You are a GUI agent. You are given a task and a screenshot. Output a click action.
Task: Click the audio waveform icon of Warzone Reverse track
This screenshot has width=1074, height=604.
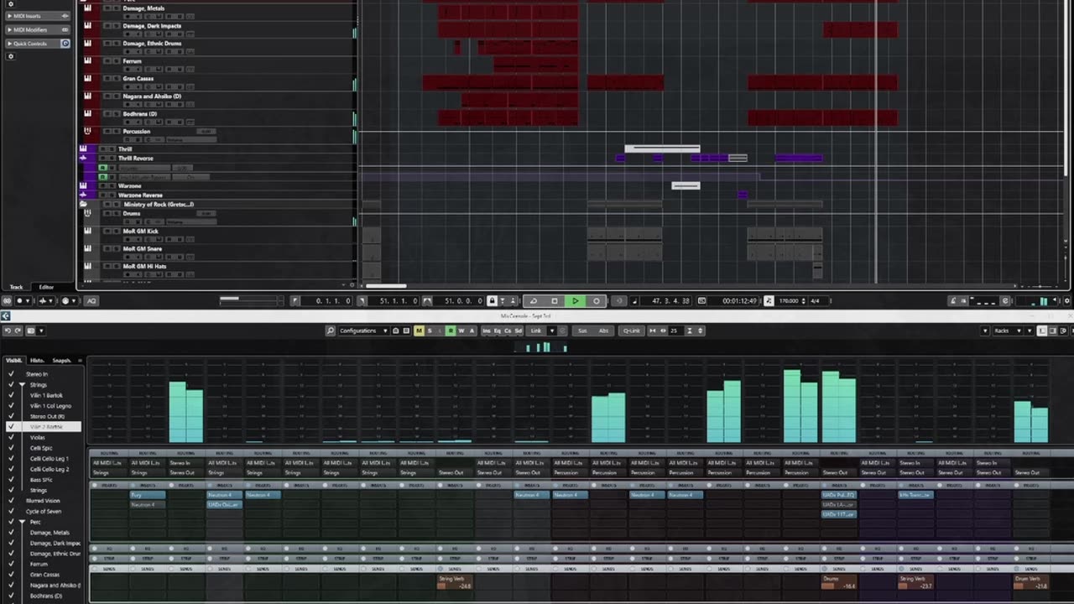[x=83, y=195]
